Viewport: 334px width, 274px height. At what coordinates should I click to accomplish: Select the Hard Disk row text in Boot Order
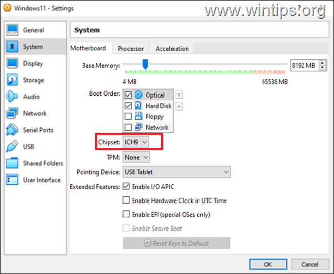[x=158, y=106]
